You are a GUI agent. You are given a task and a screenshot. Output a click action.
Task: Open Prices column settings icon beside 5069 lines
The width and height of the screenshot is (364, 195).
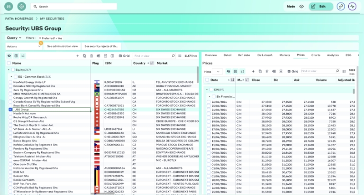344,71
